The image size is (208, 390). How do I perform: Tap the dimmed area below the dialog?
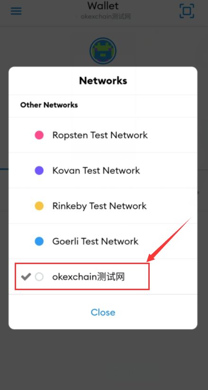[x=104, y=359]
